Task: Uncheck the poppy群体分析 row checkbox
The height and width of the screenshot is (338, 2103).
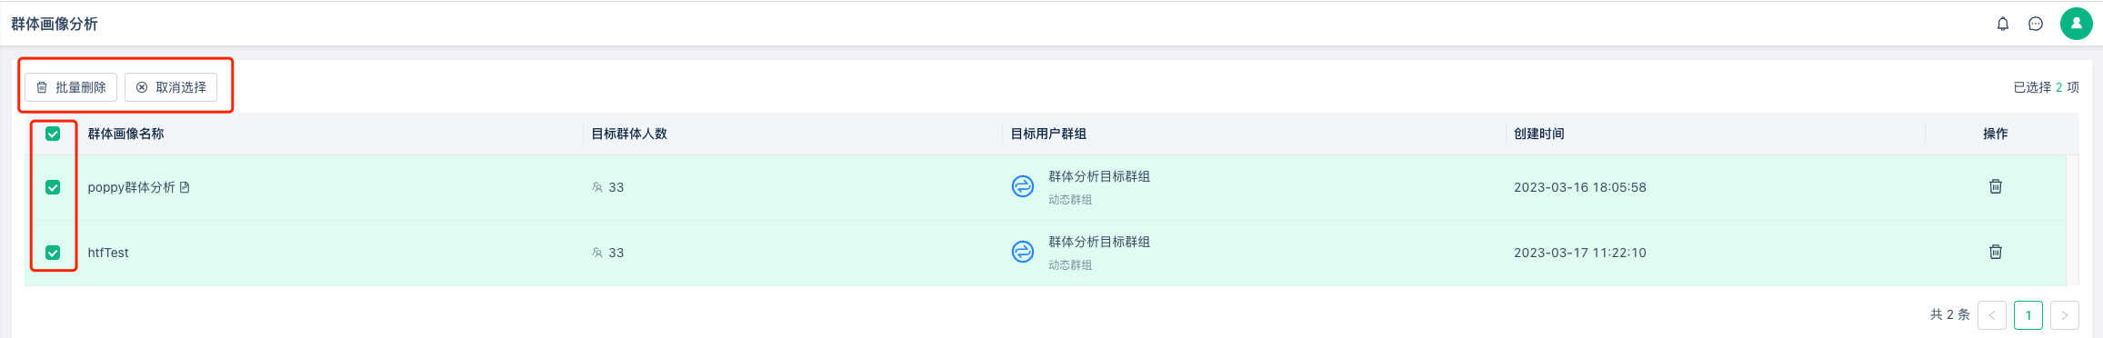Action: tap(53, 187)
